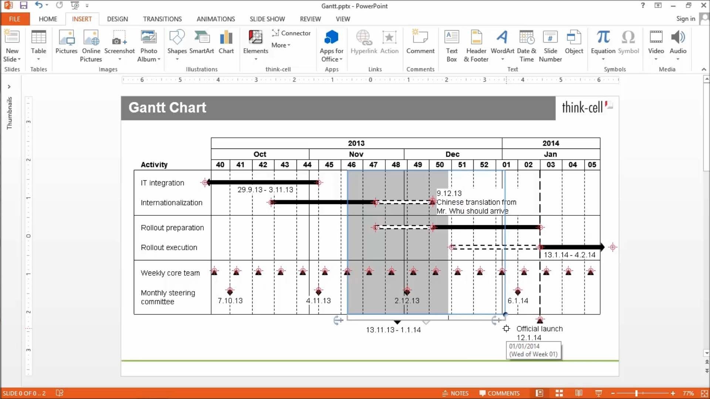Insert Slide Number
Image resolution: width=710 pixels, height=399 pixels.
click(550, 45)
